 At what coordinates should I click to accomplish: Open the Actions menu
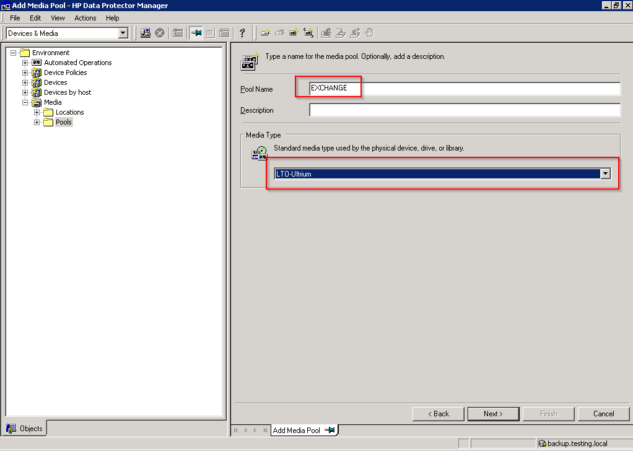pos(85,18)
